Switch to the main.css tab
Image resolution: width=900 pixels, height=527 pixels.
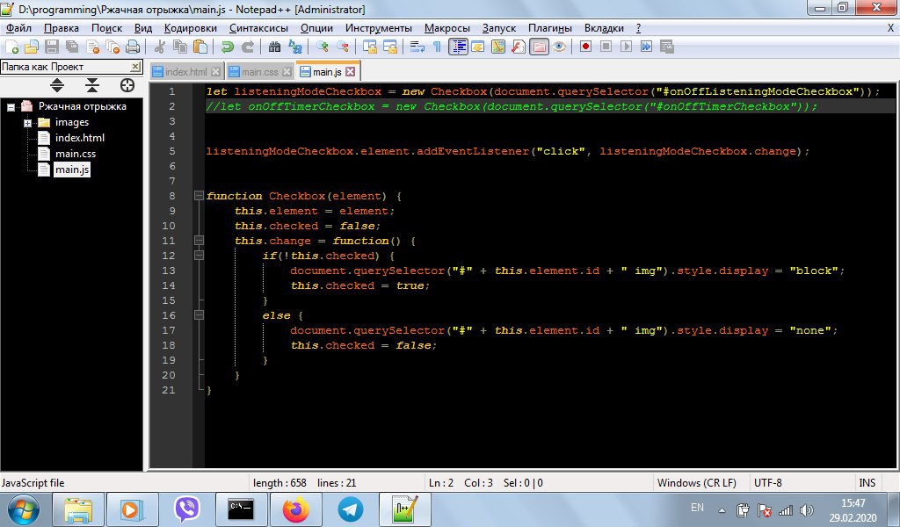[260, 72]
